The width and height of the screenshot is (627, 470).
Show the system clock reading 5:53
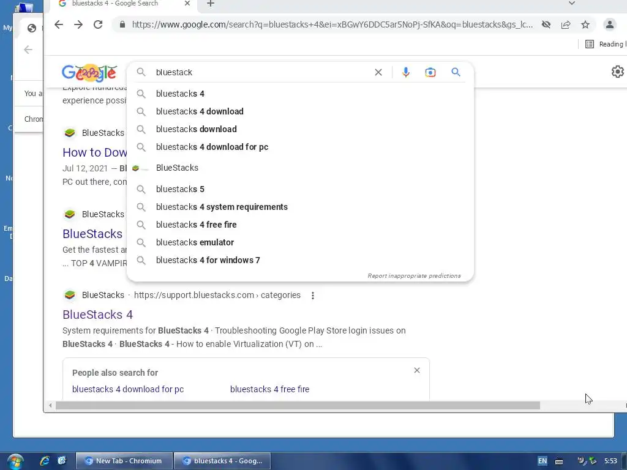(610, 461)
